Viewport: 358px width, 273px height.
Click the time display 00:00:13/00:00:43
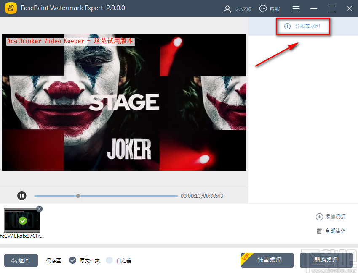(x=202, y=196)
